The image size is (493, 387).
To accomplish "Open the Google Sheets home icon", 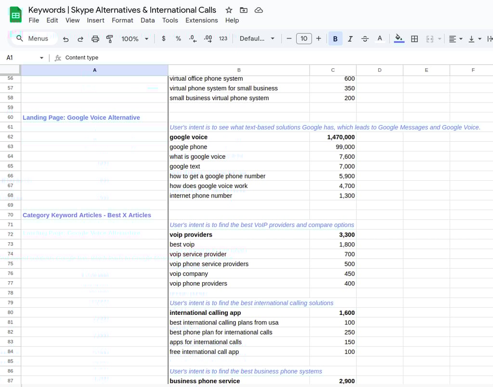I will coord(15,15).
